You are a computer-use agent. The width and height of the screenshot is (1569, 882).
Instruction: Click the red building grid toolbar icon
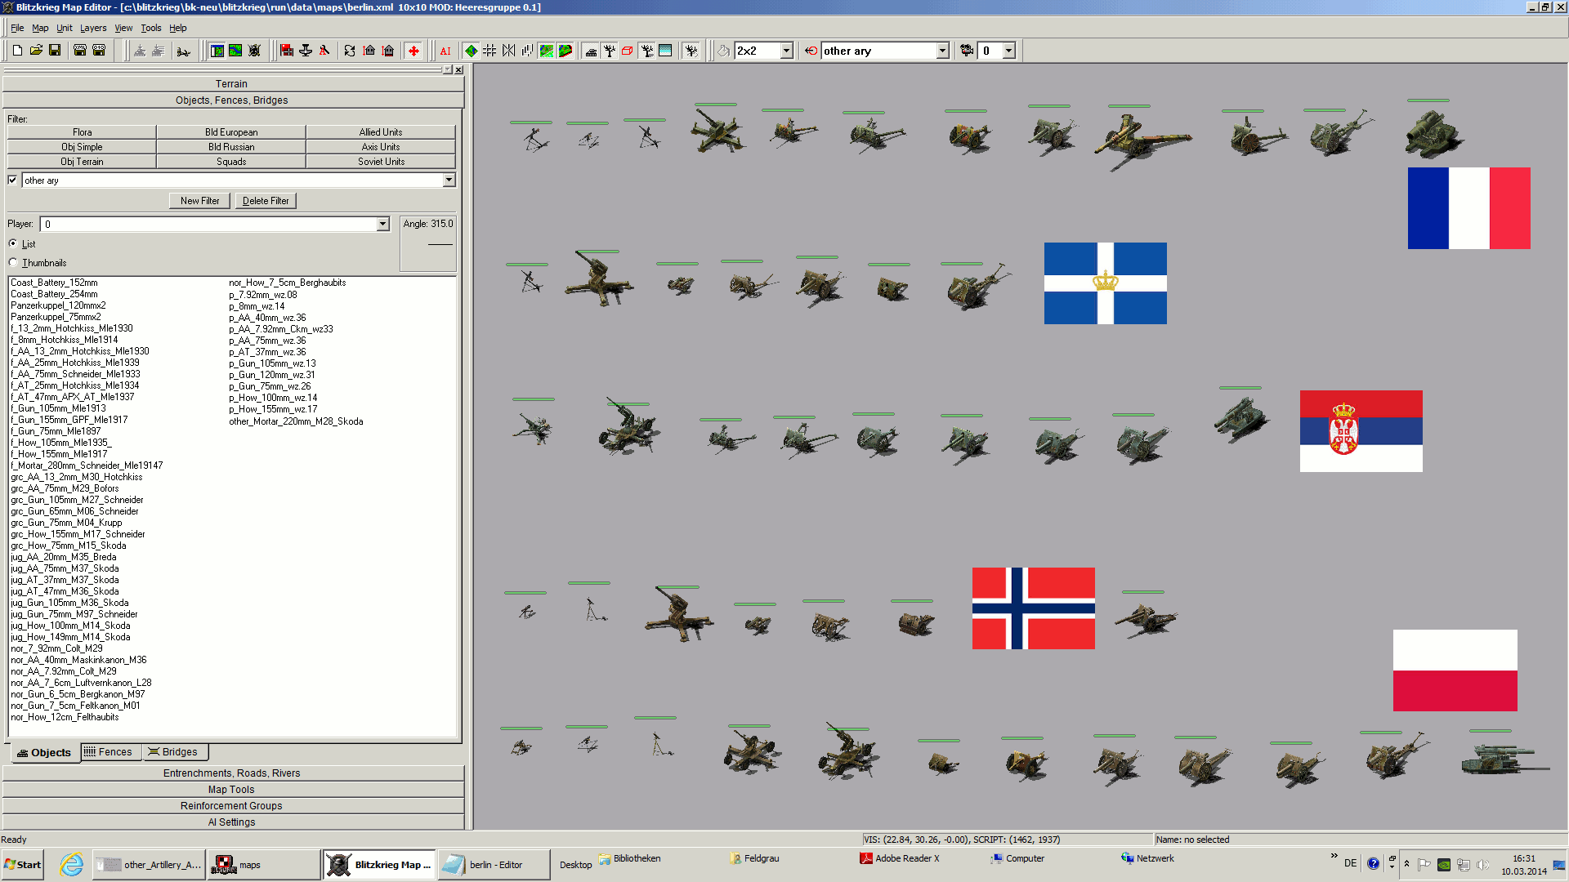287,51
